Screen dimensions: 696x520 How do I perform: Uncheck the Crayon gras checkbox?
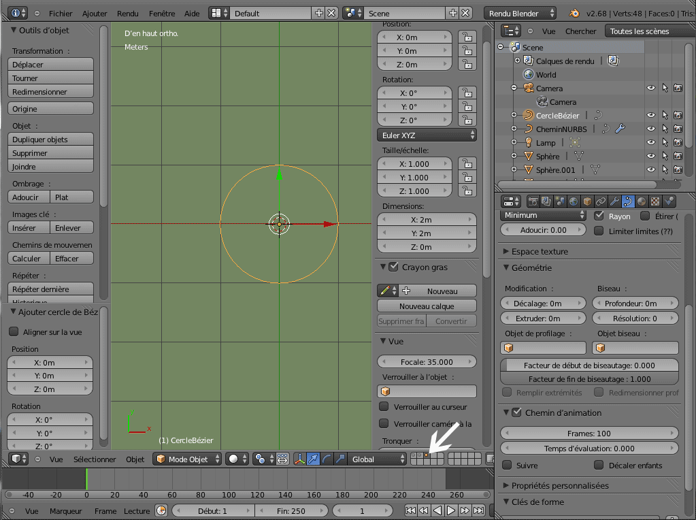(x=393, y=267)
